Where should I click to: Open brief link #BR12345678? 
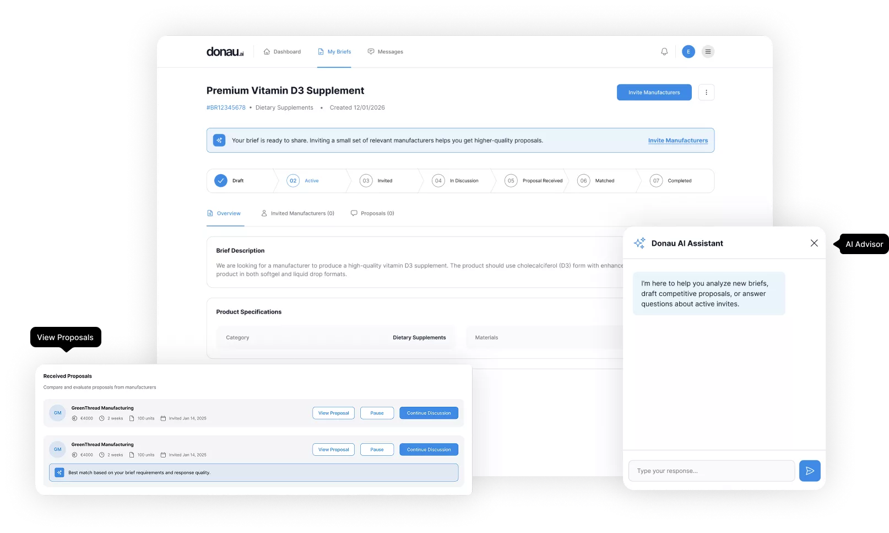225,107
